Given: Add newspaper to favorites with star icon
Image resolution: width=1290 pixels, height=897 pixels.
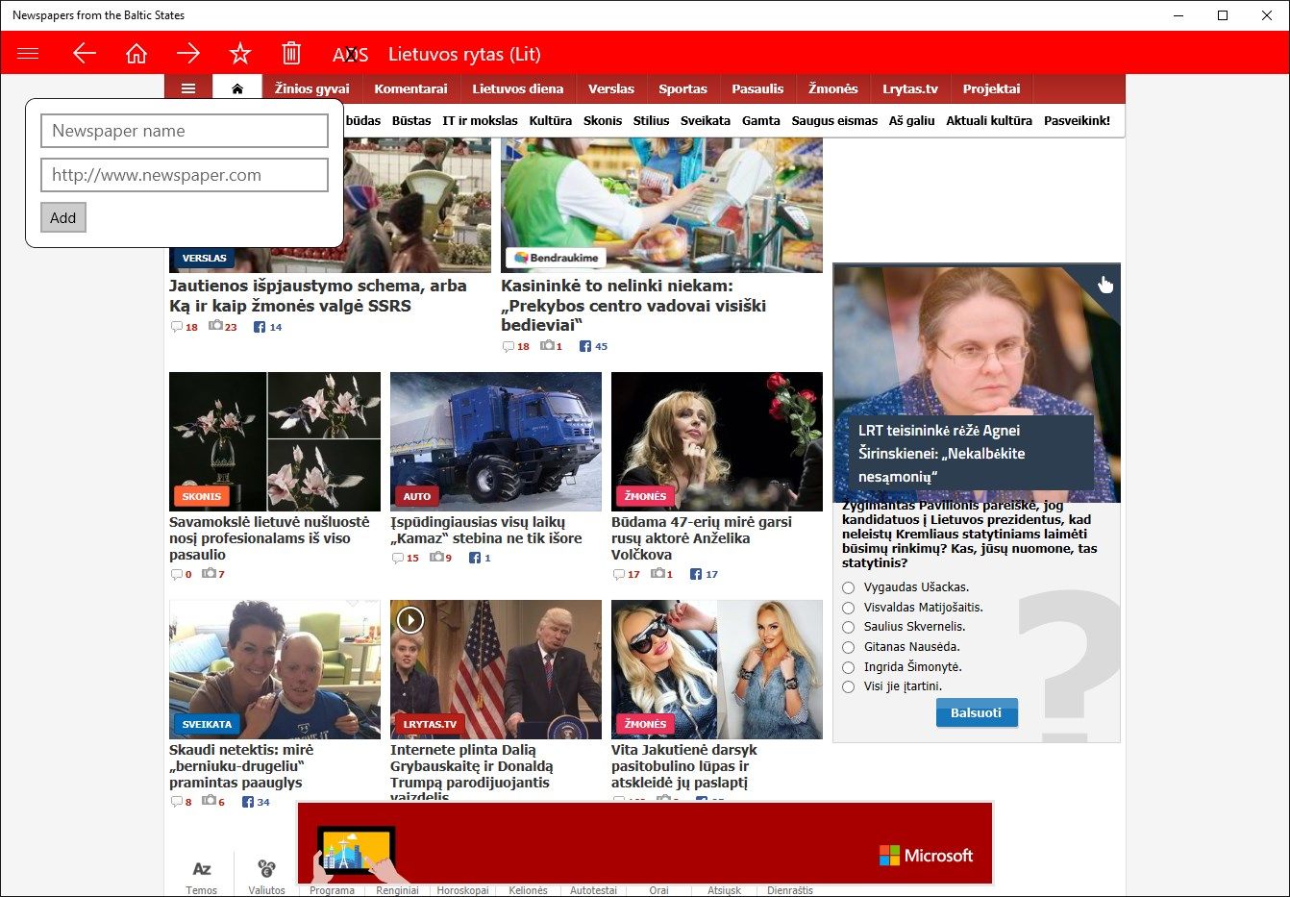Looking at the screenshot, I should (240, 54).
